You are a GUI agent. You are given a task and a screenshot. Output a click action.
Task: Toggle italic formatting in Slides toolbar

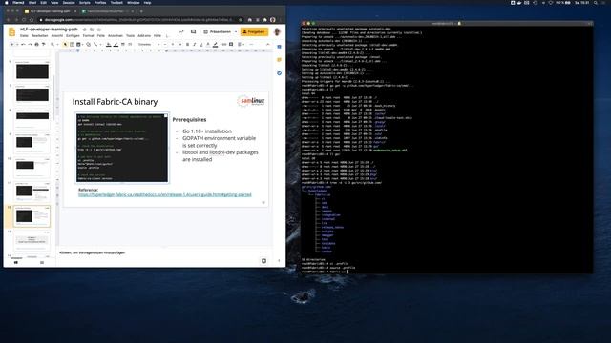pyautogui.click(x=194, y=45)
